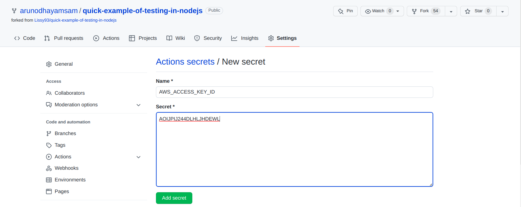Image resolution: width=521 pixels, height=207 pixels.
Task: Click the Secret textarea resize handle
Action: point(431,185)
